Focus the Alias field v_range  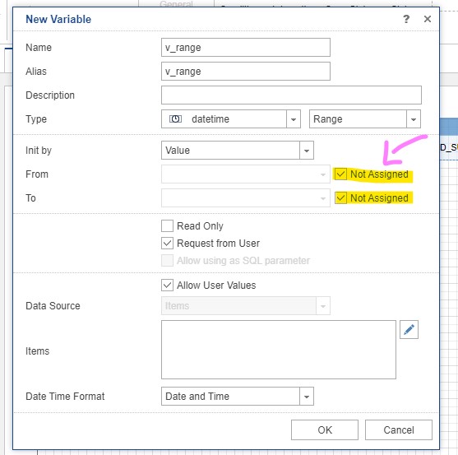(246, 71)
